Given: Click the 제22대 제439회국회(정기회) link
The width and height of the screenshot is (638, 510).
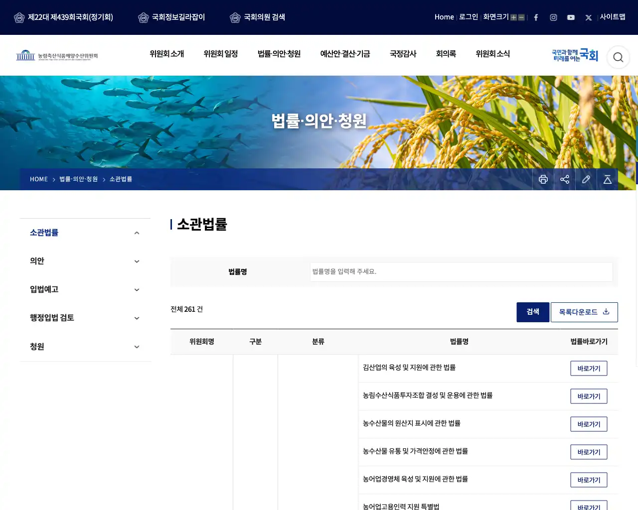Looking at the screenshot, I should point(64,17).
